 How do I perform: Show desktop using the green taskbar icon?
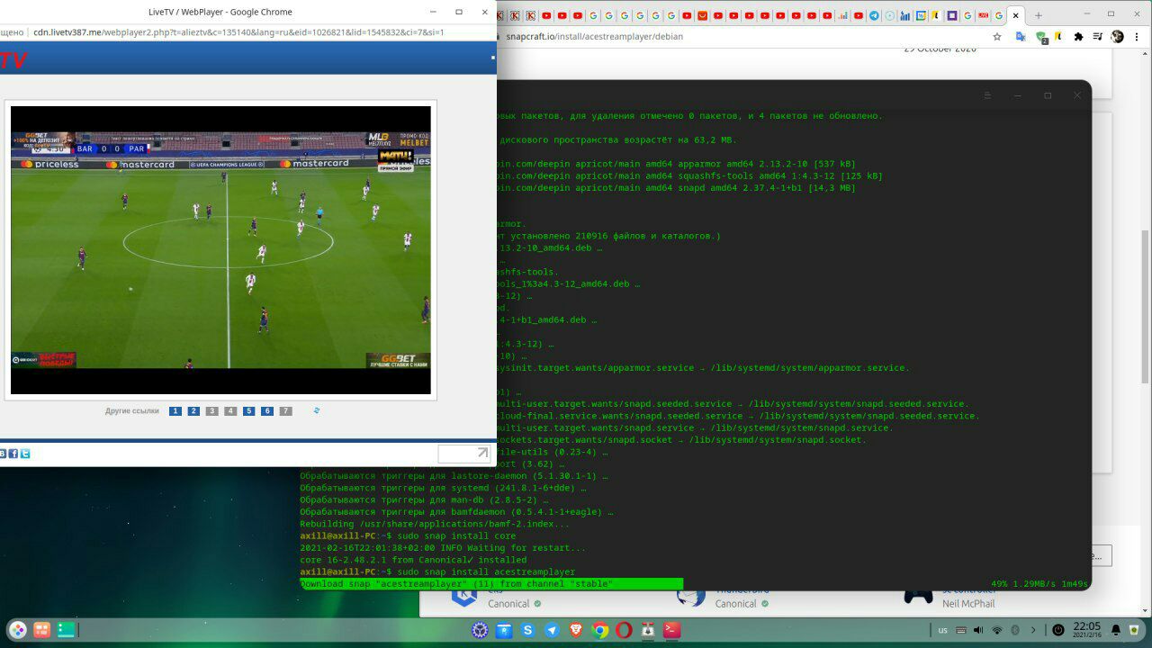tap(67, 630)
